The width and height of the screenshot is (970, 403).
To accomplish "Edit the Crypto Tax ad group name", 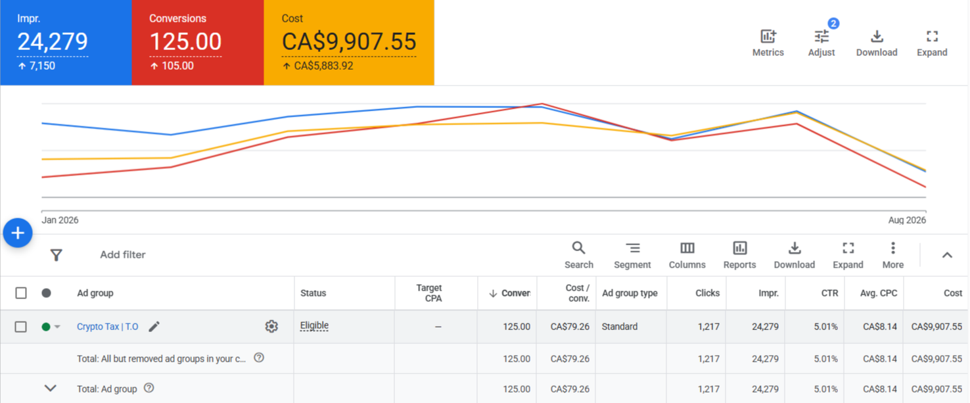I will [x=154, y=327].
